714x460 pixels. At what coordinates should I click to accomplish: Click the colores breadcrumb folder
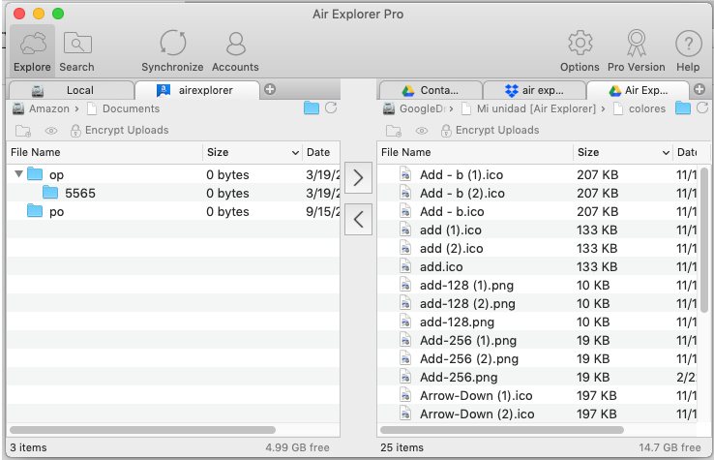tap(640, 108)
